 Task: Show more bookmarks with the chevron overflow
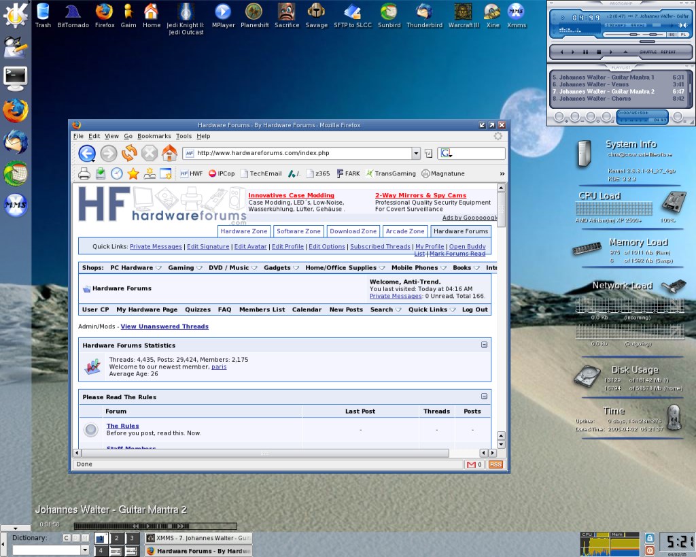[x=502, y=173]
